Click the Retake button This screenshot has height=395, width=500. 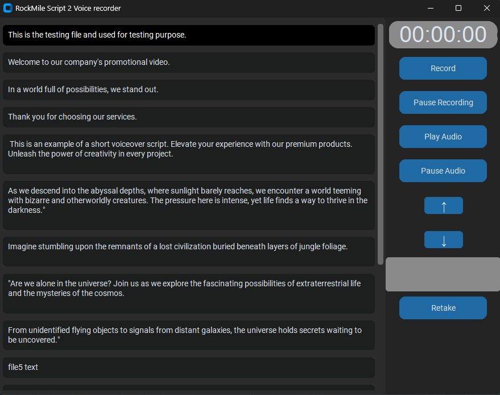tap(443, 308)
